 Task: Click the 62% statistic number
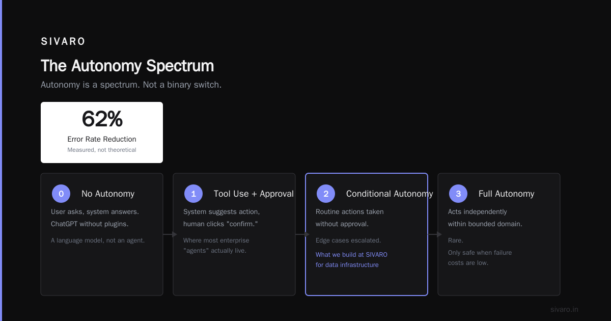pos(102,119)
